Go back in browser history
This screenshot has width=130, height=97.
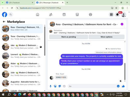click(x=3, y=8)
